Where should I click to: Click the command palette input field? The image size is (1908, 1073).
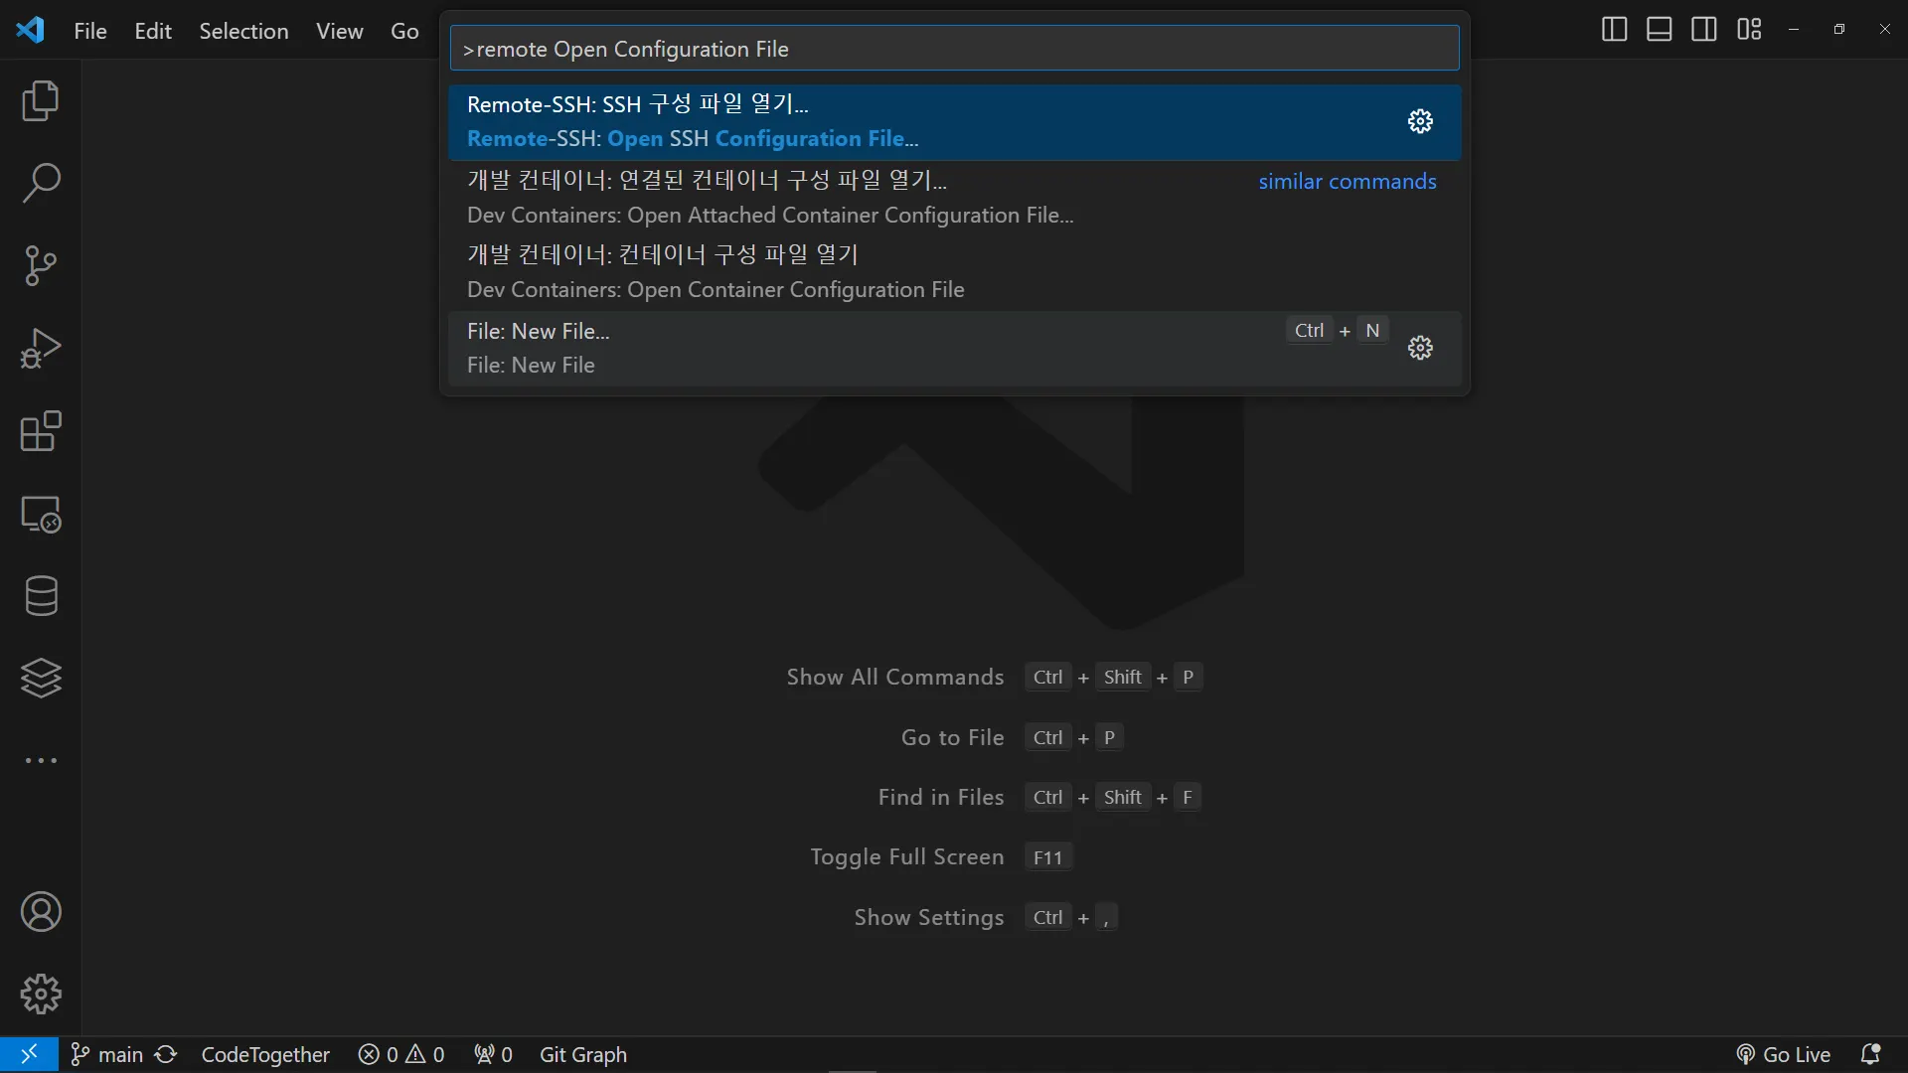click(954, 49)
